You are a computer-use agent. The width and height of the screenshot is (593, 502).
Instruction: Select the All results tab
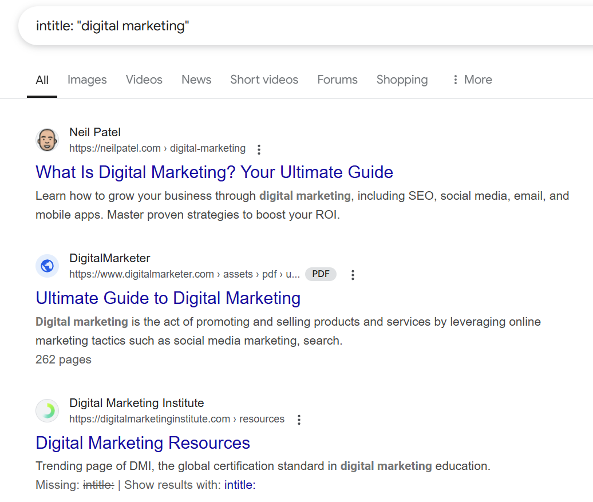[x=42, y=80]
